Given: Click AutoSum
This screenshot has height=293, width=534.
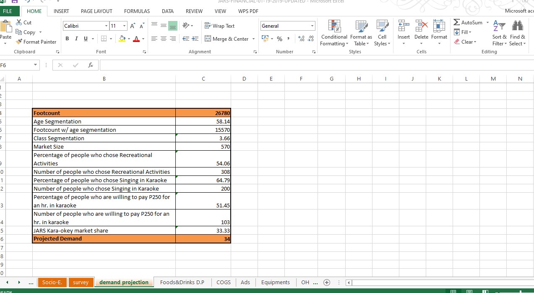Looking at the screenshot, I should pyautogui.click(x=469, y=22).
